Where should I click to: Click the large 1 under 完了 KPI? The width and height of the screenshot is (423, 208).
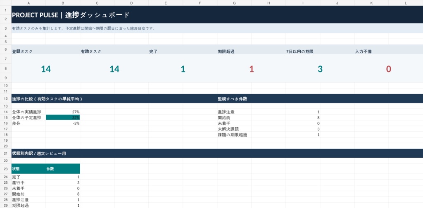183,69
